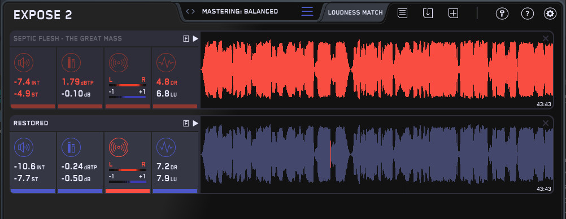Click the -0.10 dB peak value
Screen dimensions: 566x219
(76, 94)
